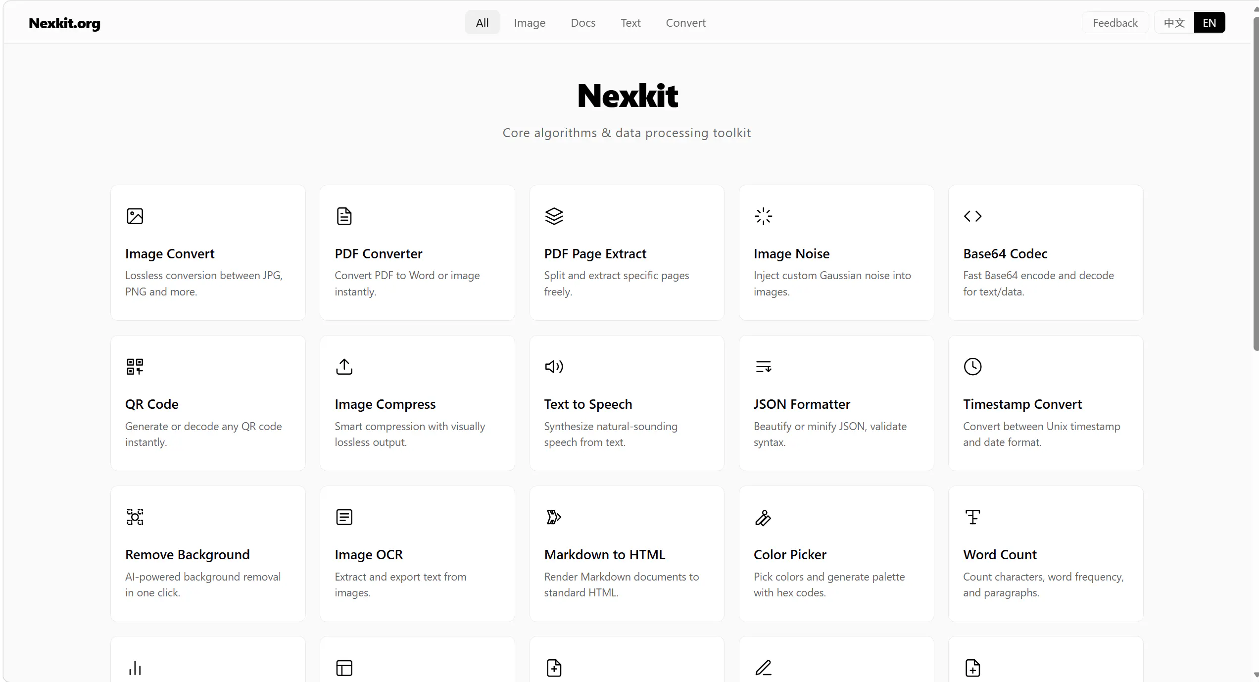This screenshot has width=1259, height=682.
Task: Open the Markdown to HTML tool title
Action: coord(605,555)
